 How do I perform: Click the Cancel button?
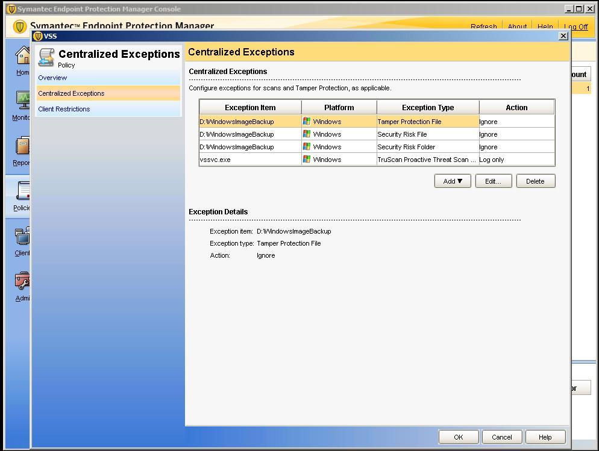[501, 437]
